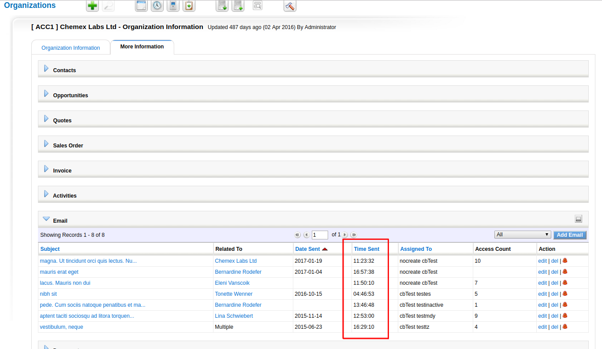
Task: Sort emails by the Time Sent column
Action: [x=366, y=249]
